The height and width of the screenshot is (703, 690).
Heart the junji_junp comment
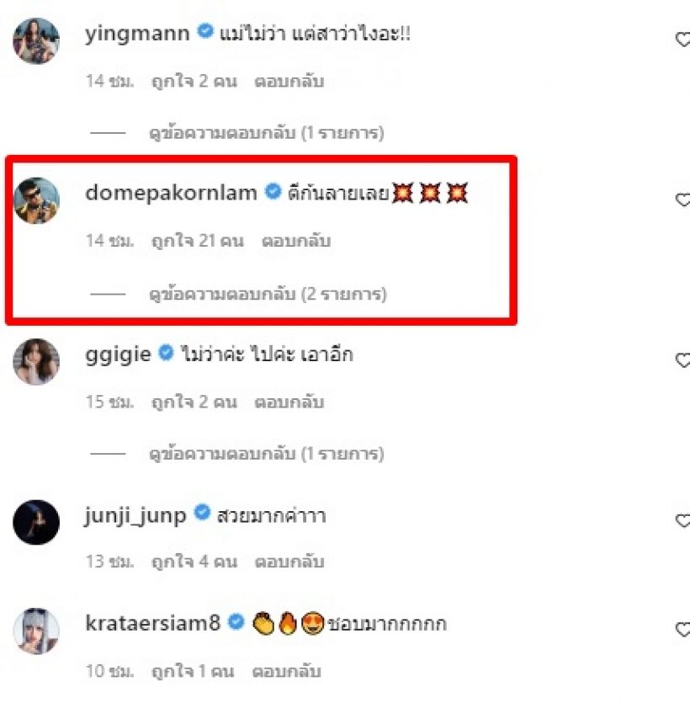682,521
